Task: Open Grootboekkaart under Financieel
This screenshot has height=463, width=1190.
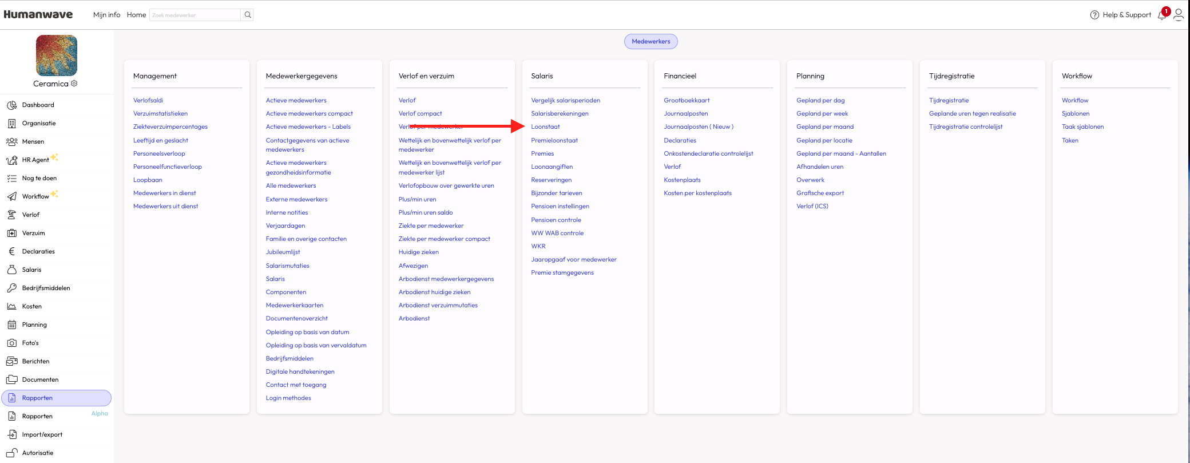Action: click(x=687, y=101)
